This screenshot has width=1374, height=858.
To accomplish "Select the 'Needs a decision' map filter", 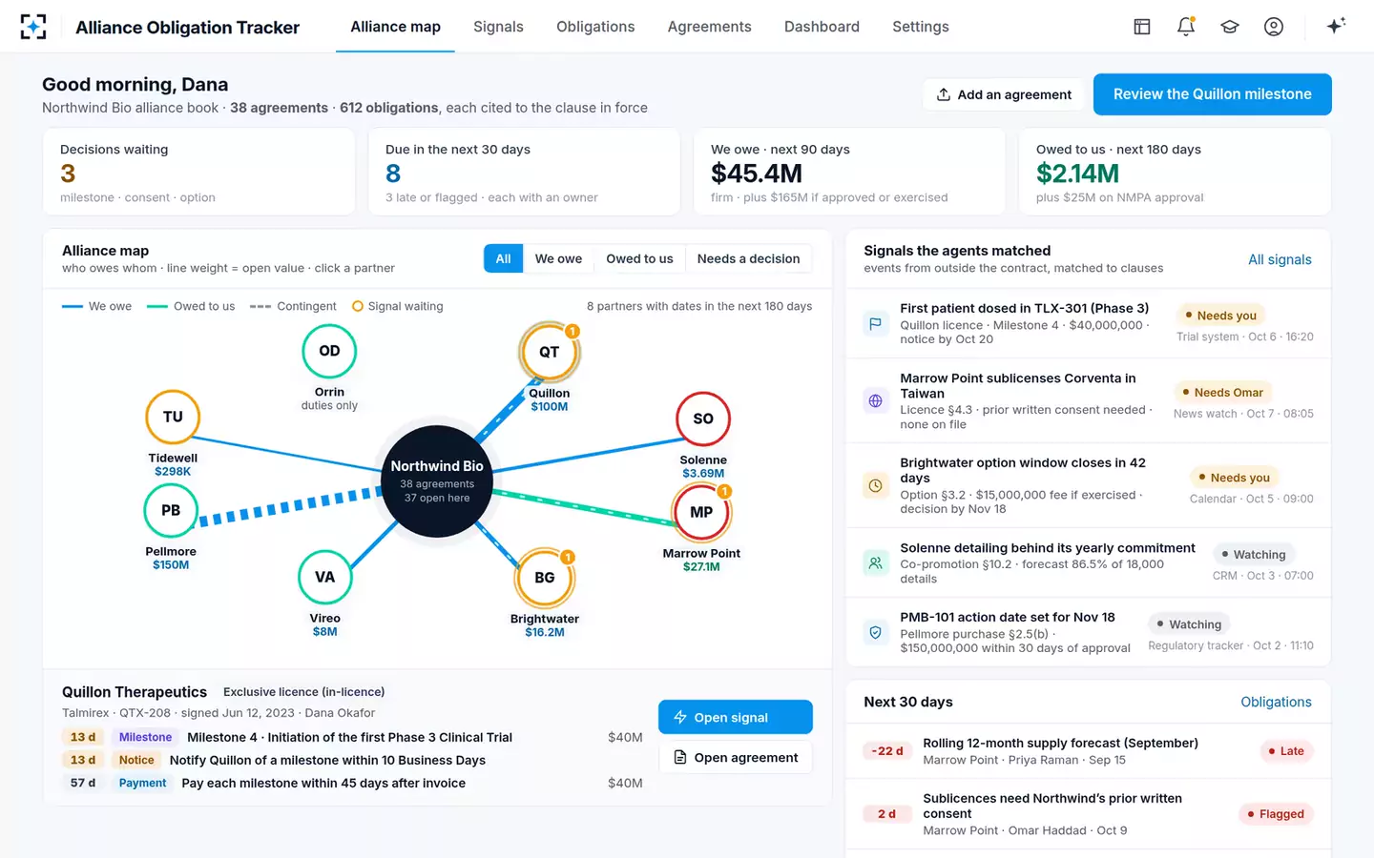I will 748,258.
